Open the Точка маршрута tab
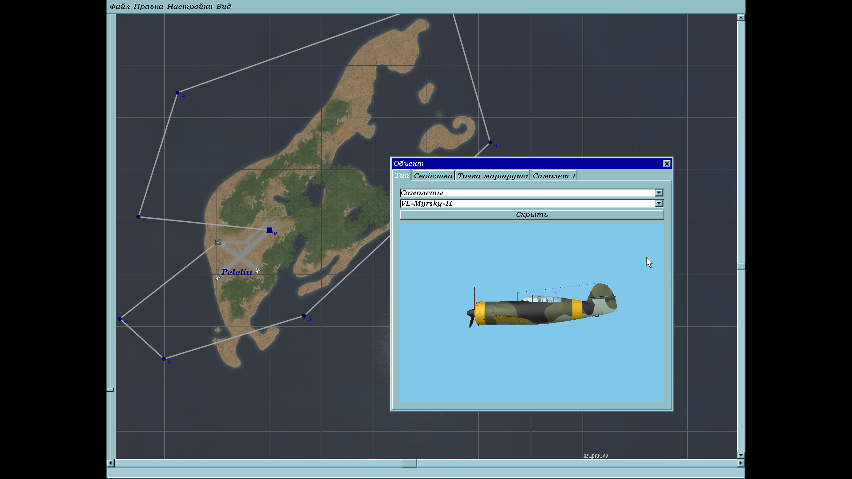 (x=493, y=176)
